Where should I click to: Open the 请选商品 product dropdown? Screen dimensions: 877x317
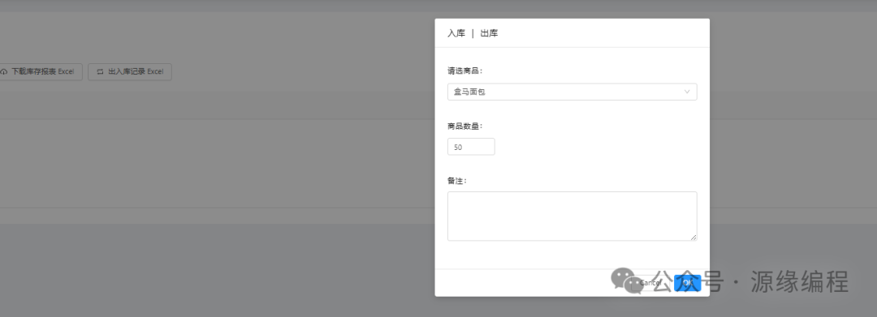572,92
